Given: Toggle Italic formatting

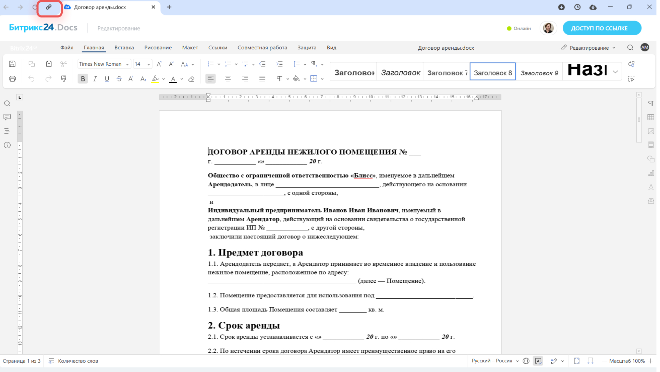Looking at the screenshot, I should [95, 79].
